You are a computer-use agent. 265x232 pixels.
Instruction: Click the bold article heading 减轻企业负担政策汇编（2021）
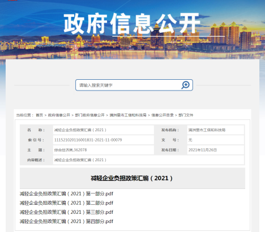click(131, 178)
